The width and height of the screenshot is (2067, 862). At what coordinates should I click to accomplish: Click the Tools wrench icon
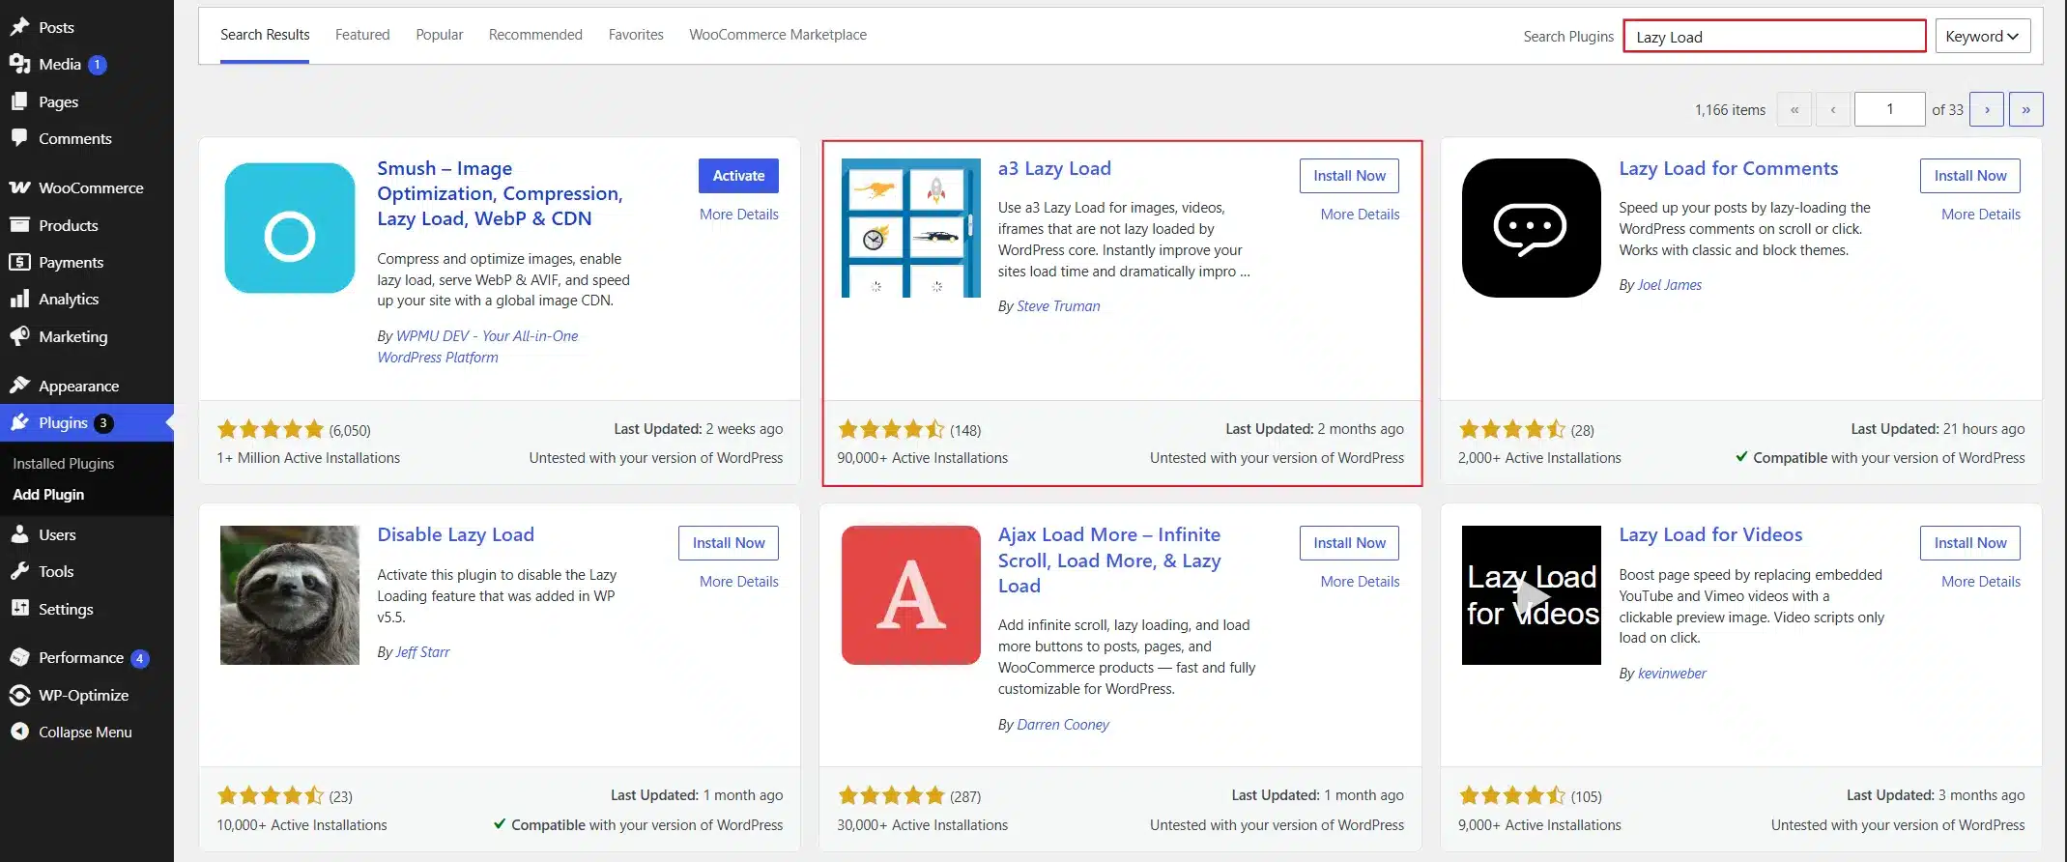[x=19, y=571]
